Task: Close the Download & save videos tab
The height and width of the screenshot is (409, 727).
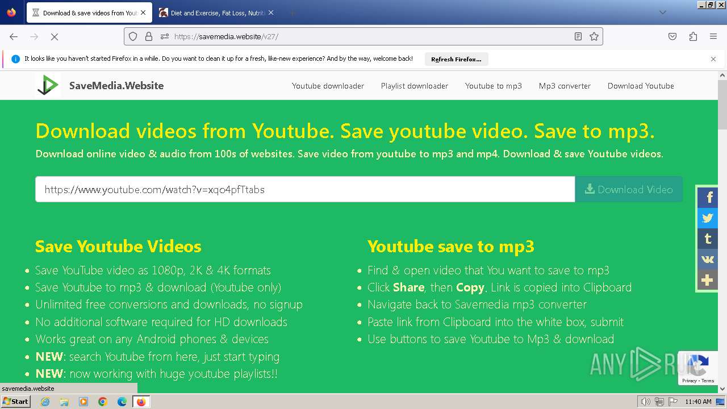Action: point(143,12)
